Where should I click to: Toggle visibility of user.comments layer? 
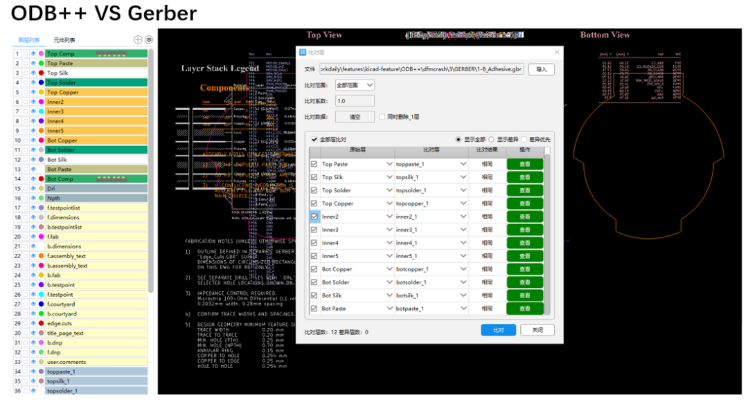click(33, 362)
